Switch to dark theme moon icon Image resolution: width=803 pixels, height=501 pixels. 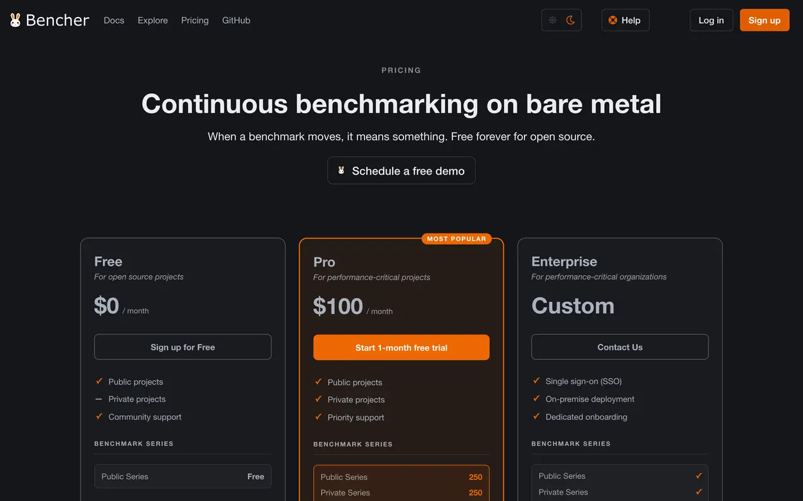[x=570, y=20]
